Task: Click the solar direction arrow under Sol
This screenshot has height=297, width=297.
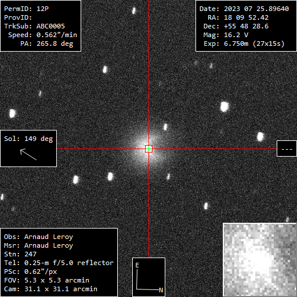Action: [28, 154]
